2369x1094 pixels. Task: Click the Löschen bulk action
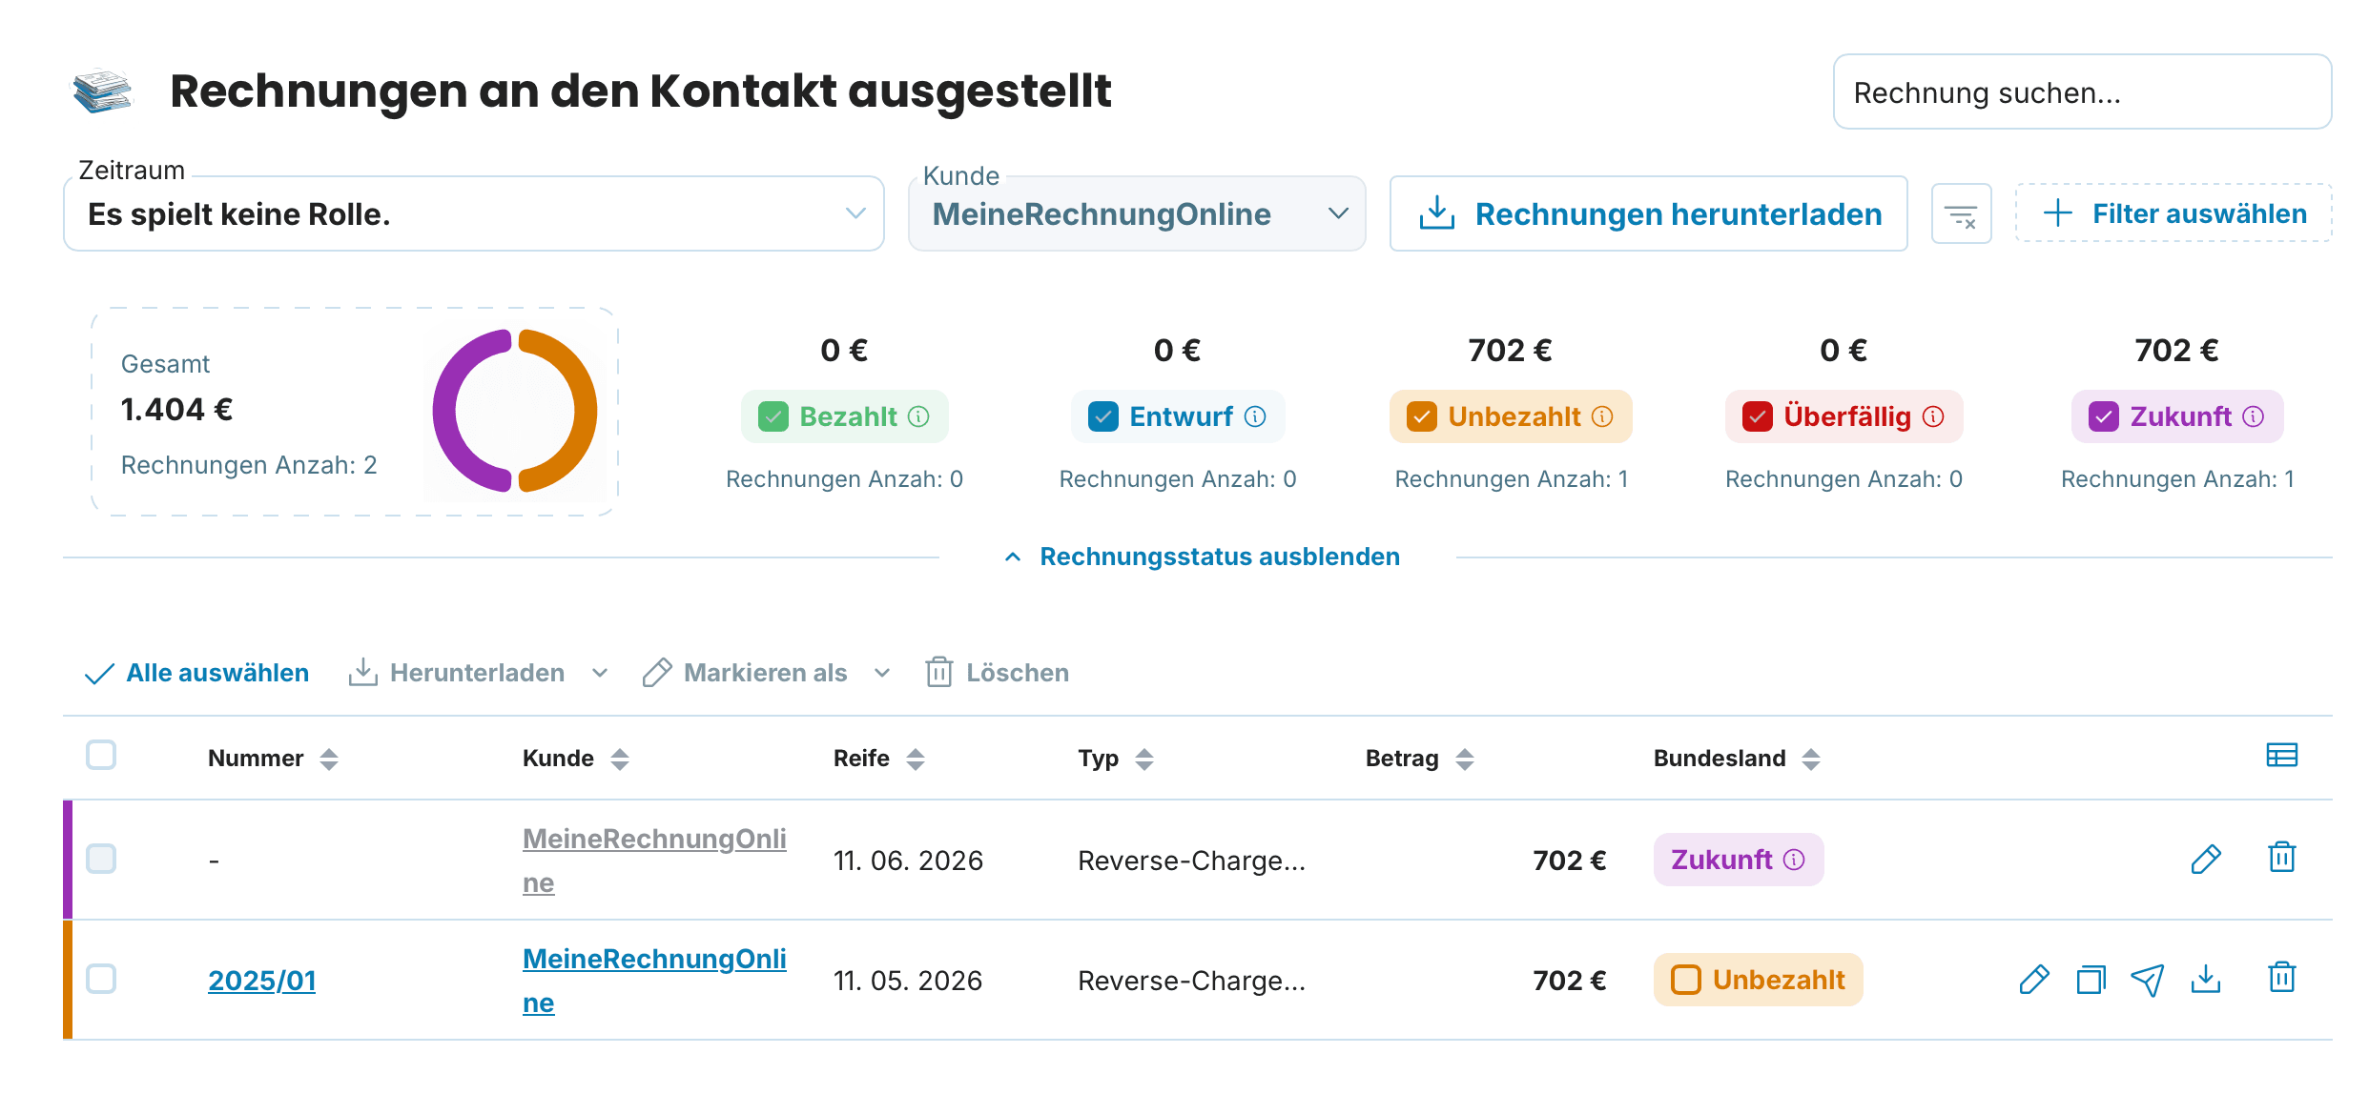point(997,673)
